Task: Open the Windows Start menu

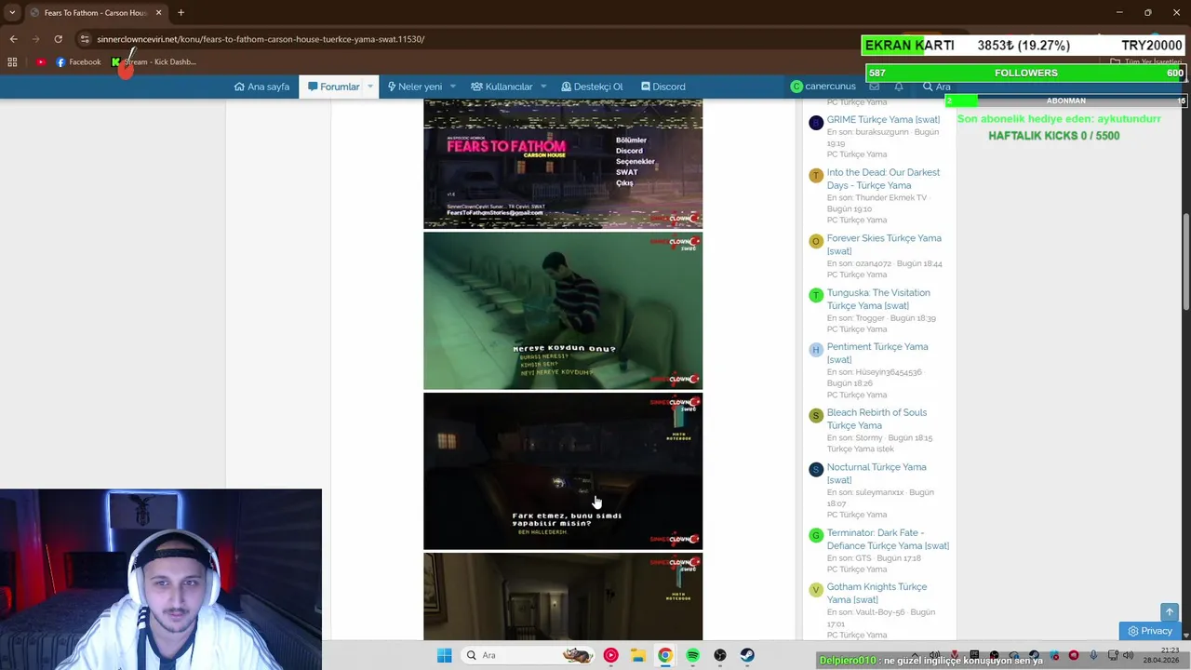Action: coord(444,655)
